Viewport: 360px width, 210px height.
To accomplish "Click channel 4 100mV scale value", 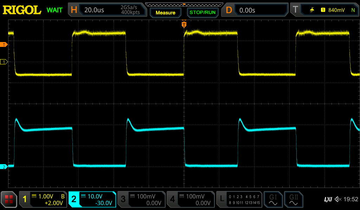I will pyautogui.click(x=195, y=196).
